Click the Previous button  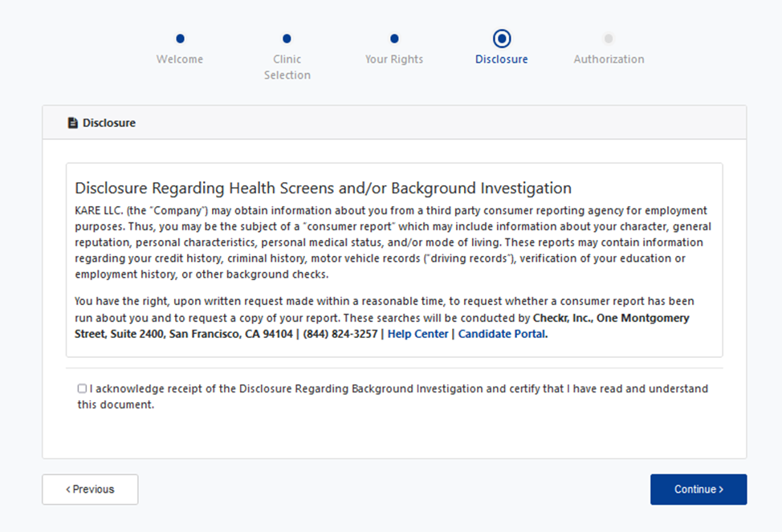90,489
